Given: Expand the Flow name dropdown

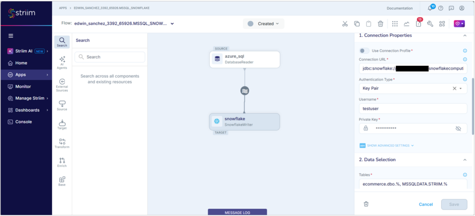Looking at the screenshot, I should point(172,24).
